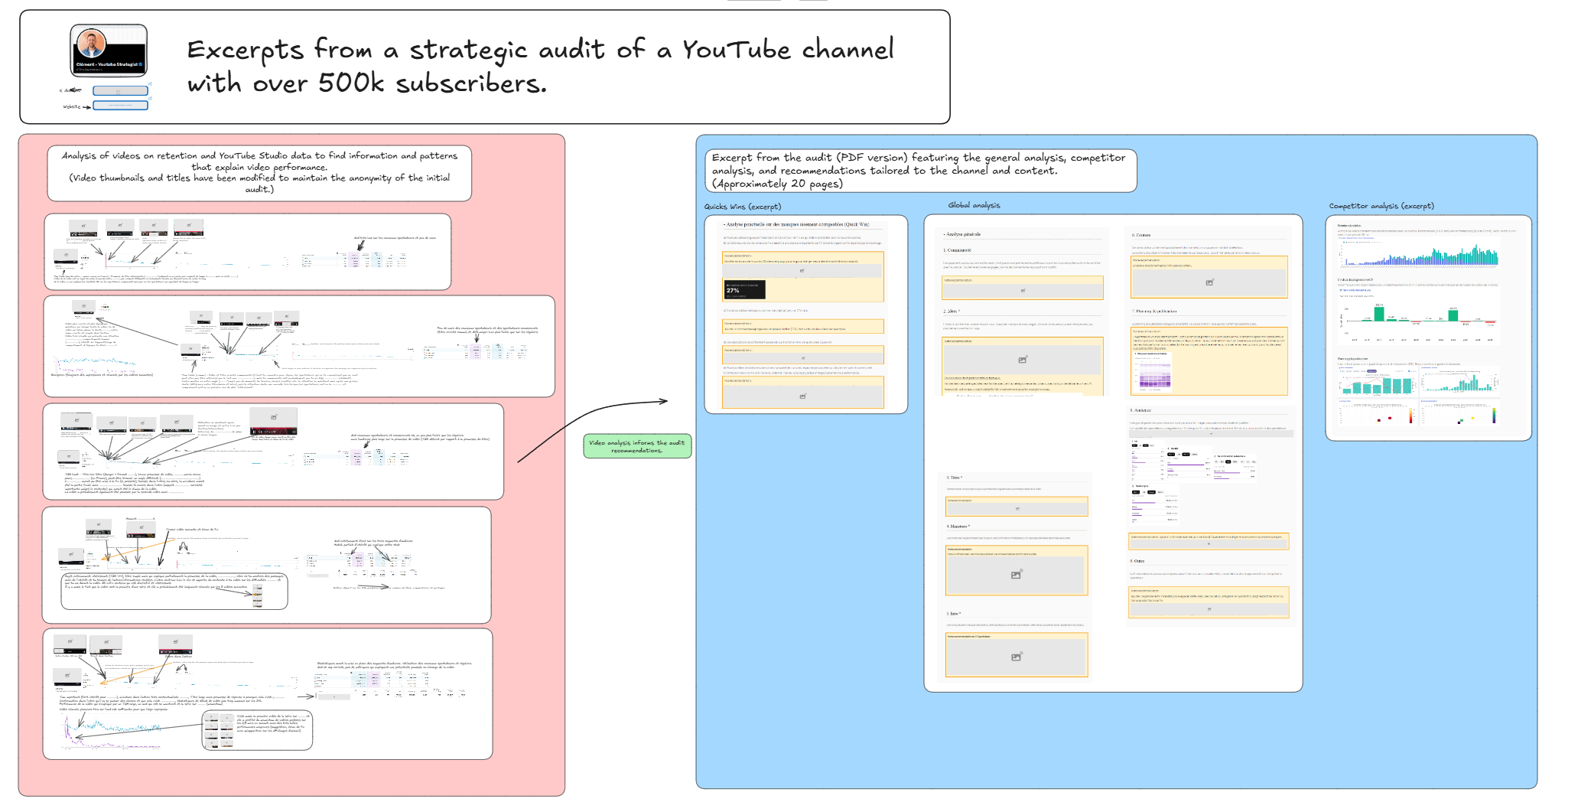Select the 'Website' handwritten label

point(72,106)
